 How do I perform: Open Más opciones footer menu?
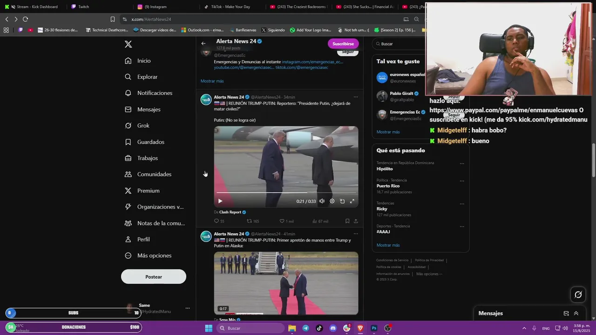[x=429, y=274]
